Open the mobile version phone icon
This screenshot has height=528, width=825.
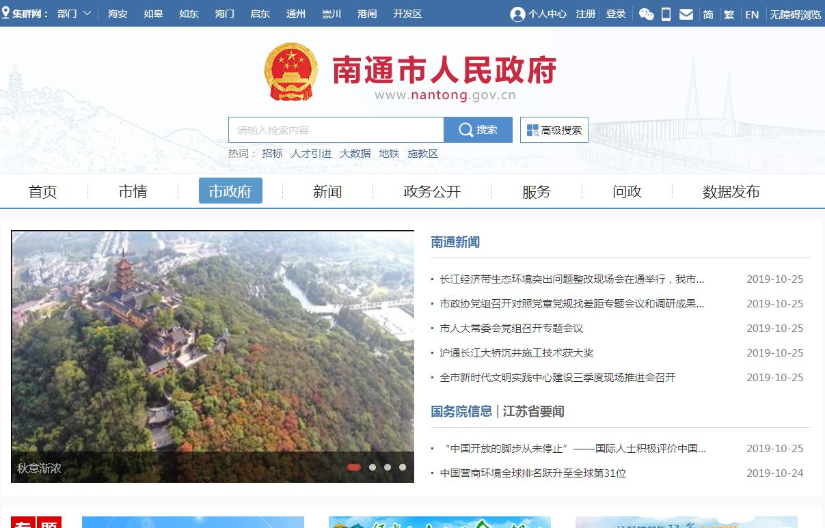pyautogui.click(x=666, y=14)
